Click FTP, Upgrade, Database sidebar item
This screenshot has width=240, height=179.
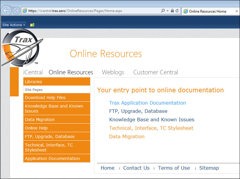tap(57, 137)
